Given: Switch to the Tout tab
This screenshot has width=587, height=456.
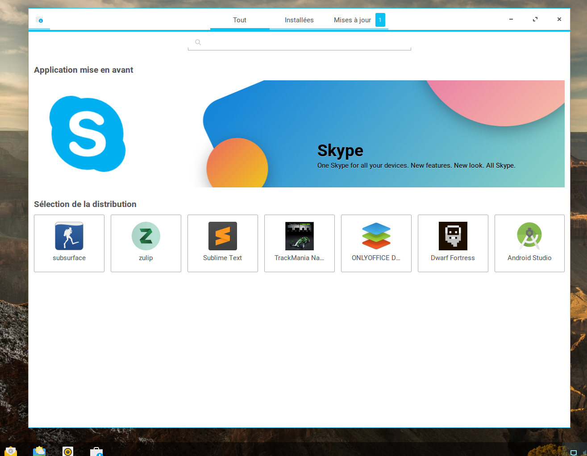Looking at the screenshot, I should click(x=240, y=20).
